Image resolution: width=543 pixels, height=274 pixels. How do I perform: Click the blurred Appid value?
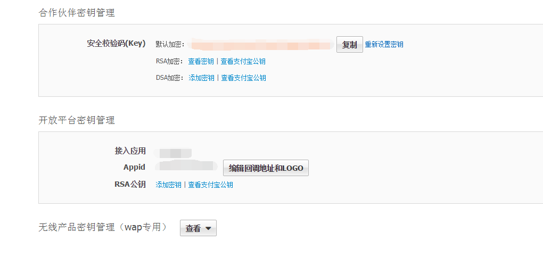(x=186, y=165)
